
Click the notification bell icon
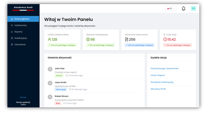[183, 8]
